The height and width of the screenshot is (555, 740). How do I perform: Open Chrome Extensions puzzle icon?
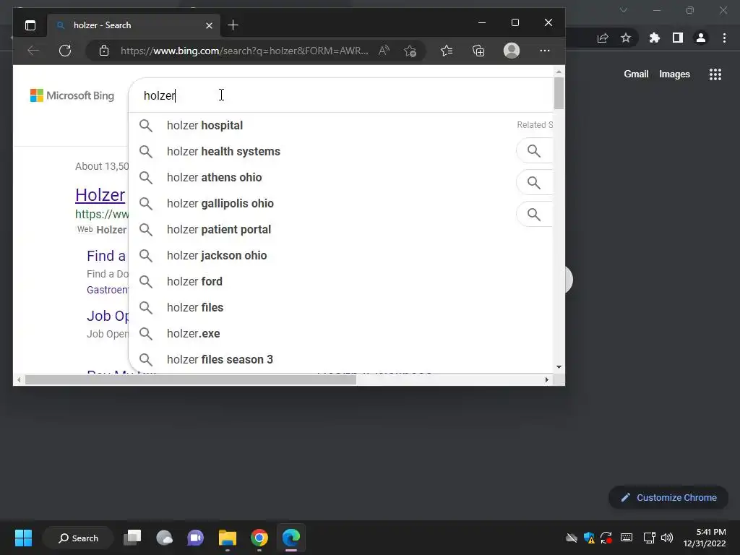click(x=654, y=38)
